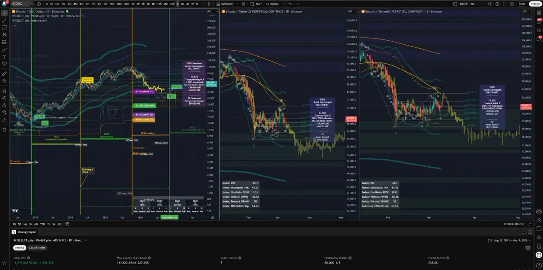
Task: Create a new Alert
Action: point(257,4)
